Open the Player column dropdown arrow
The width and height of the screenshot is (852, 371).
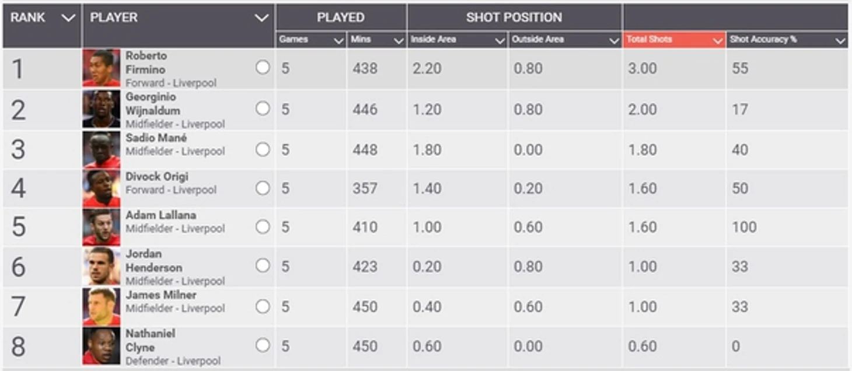(261, 18)
